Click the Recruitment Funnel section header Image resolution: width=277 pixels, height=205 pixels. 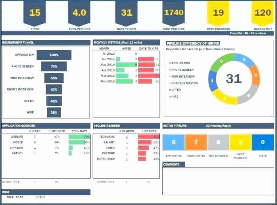[46, 43]
